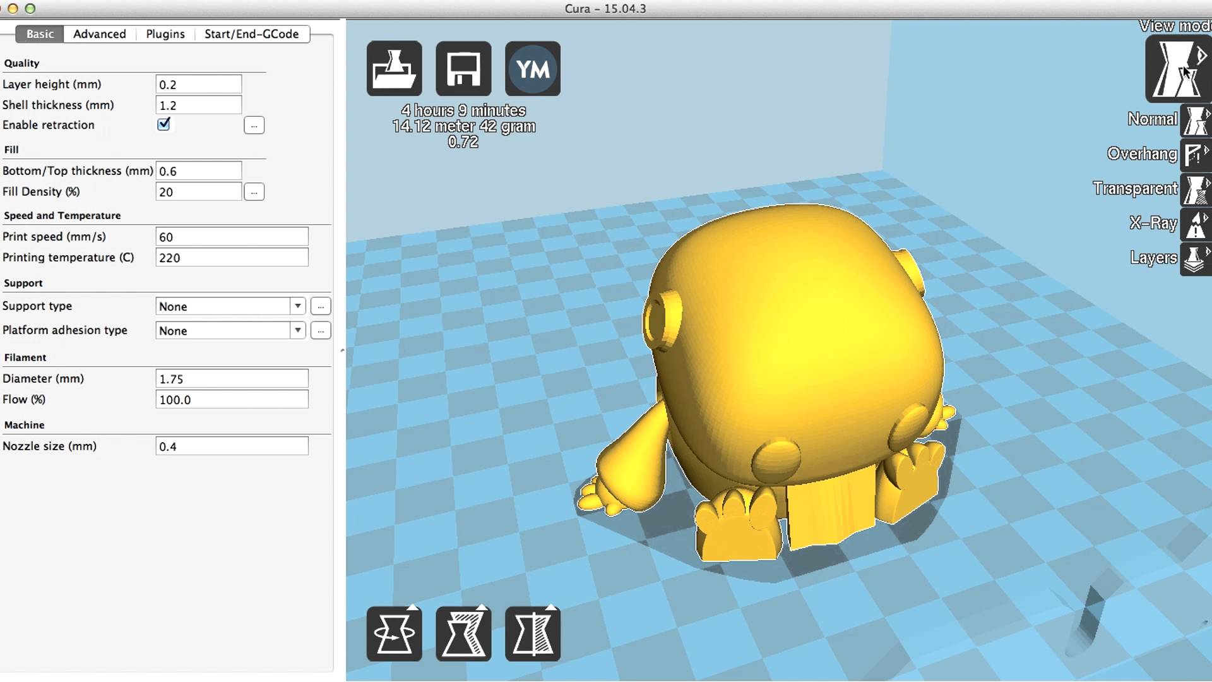
Task: Click the Fill Density input field
Action: point(199,192)
